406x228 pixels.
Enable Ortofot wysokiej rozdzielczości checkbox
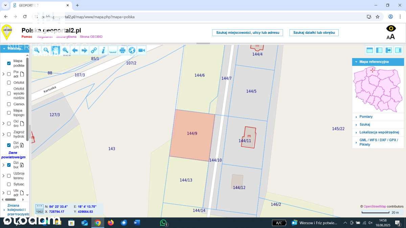(x=9, y=93)
